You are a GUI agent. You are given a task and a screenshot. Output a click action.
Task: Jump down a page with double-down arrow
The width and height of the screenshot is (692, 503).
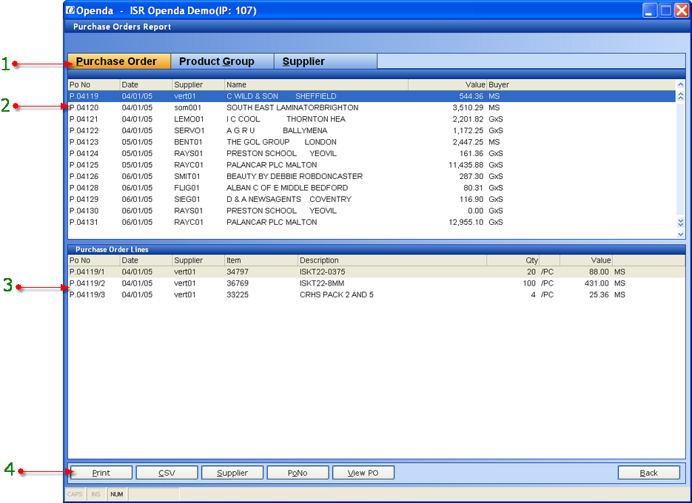click(x=680, y=223)
